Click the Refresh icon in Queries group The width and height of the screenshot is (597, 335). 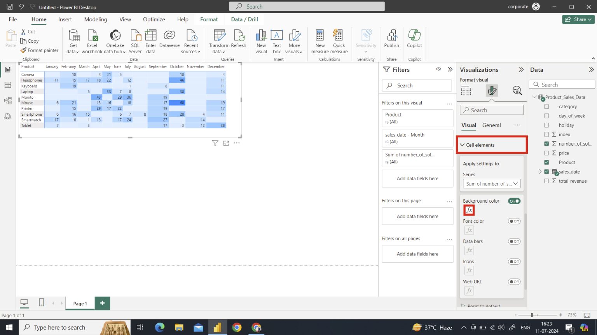[239, 41]
